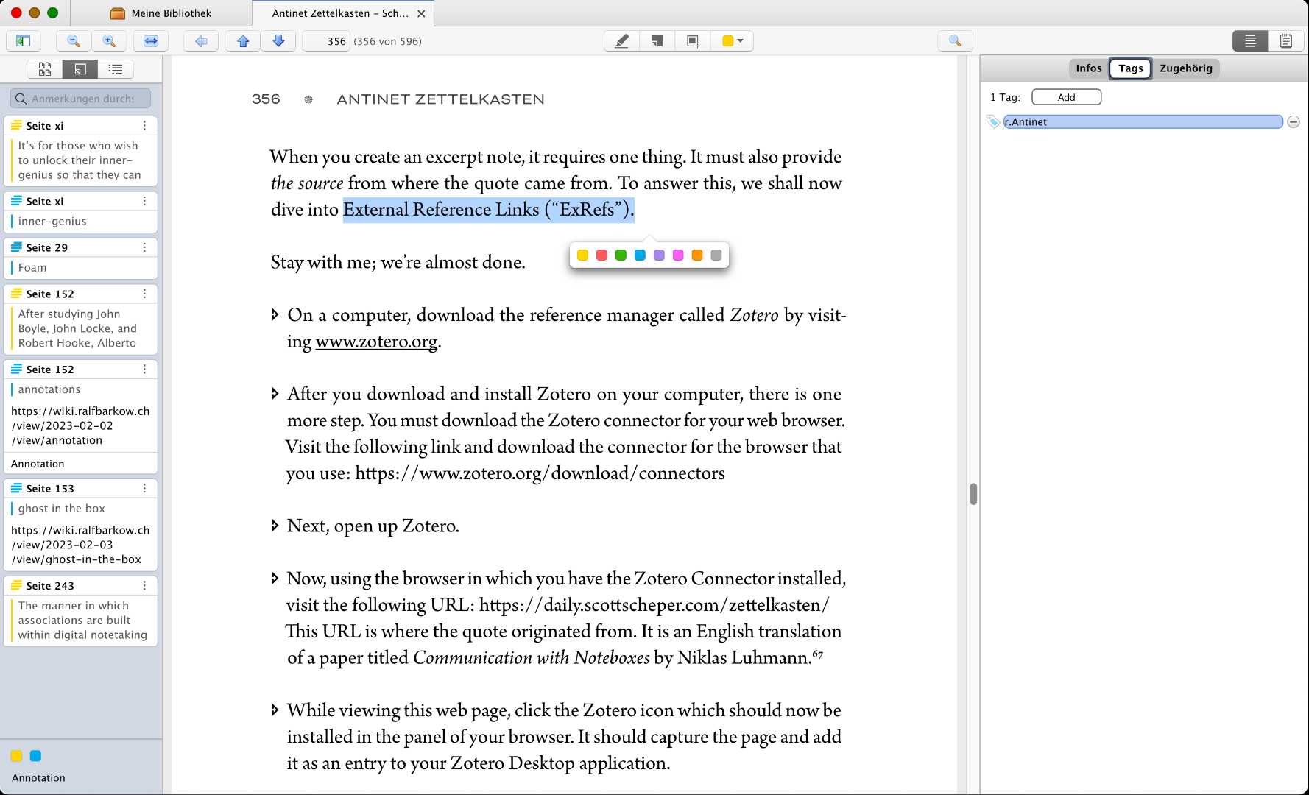Zoom out of the PDF page
Screen dimensions: 1309x795
coord(74,41)
